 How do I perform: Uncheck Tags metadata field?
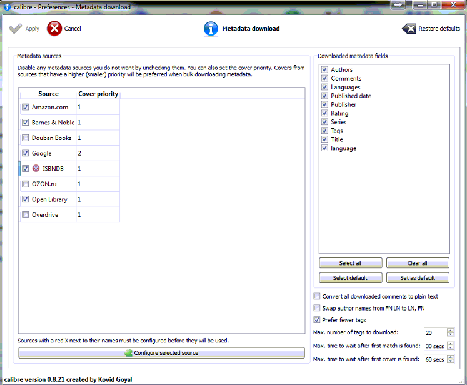pyautogui.click(x=324, y=131)
